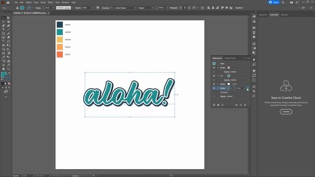Select the Rectangle tool

pos(3,33)
